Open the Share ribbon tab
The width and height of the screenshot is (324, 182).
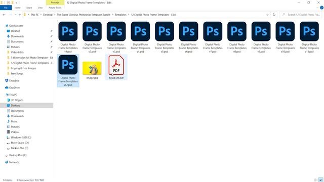coord(29,8)
